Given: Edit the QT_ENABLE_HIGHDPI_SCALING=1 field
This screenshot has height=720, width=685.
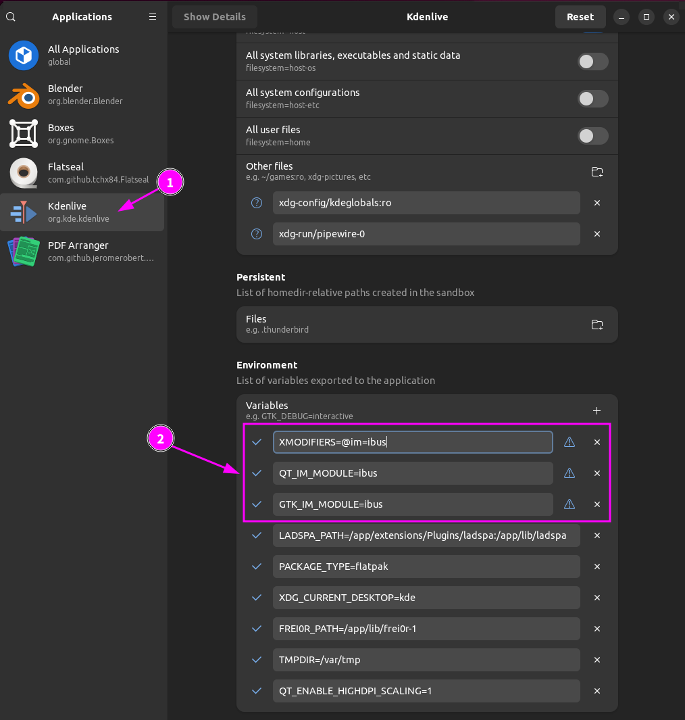Looking at the screenshot, I should pyautogui.click(x=426, y=691).
